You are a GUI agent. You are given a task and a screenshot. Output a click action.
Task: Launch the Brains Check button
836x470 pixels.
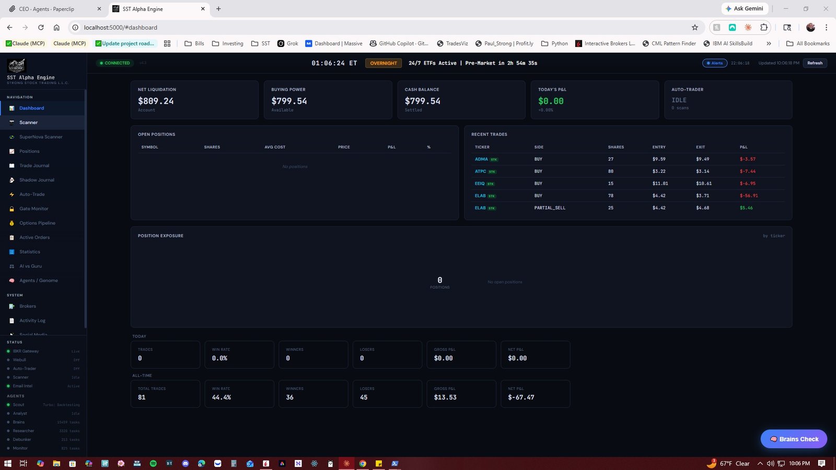(794, 439)
